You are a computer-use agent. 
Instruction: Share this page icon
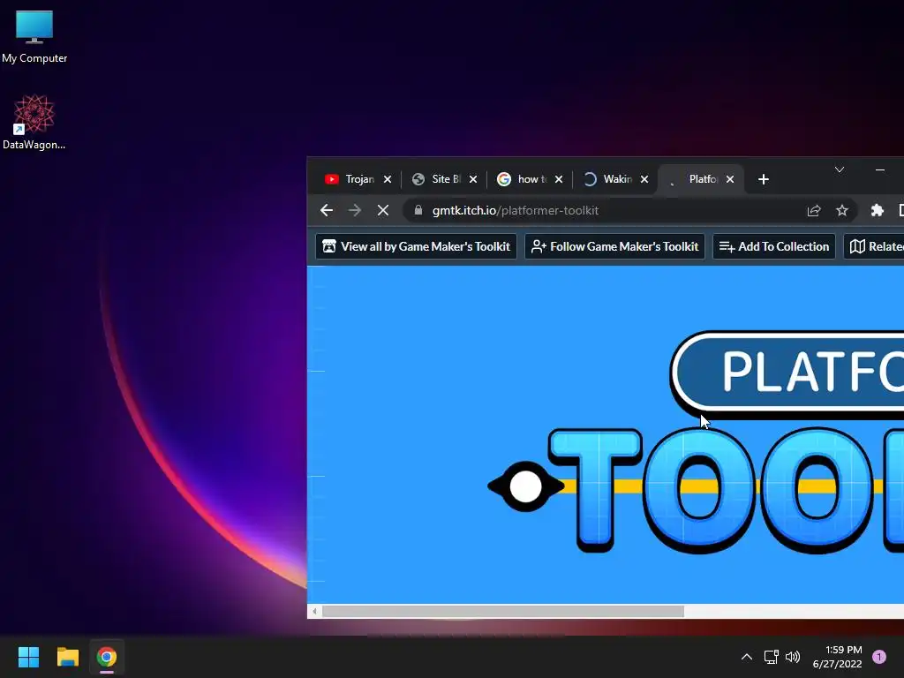(813, 210)
